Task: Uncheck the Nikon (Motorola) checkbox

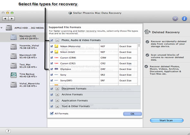Action: tap(52, 46)
